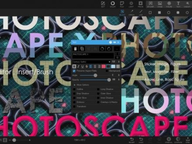The height and width of the screenshot is (144, 192).
Task: Pick the outlined circle shape
Action: tap(187, 12)
